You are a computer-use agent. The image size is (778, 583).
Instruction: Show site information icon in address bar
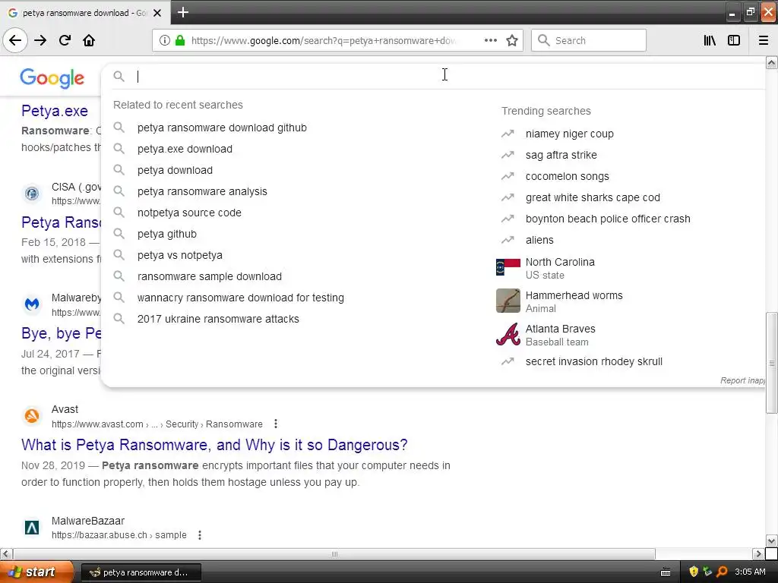pyautogui.click(x=165, y=40)
